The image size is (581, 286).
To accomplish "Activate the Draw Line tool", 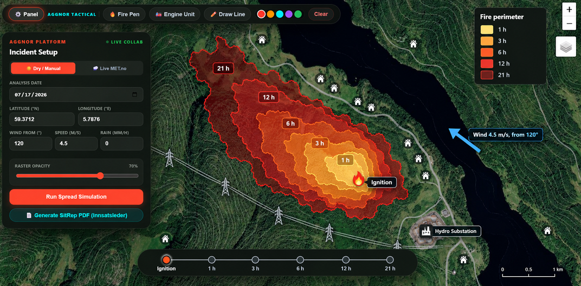I will pyautogui.click(x=227, y=14).
